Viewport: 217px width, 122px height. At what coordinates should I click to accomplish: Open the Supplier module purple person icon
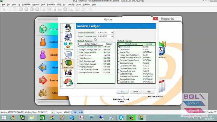(42, 55)
